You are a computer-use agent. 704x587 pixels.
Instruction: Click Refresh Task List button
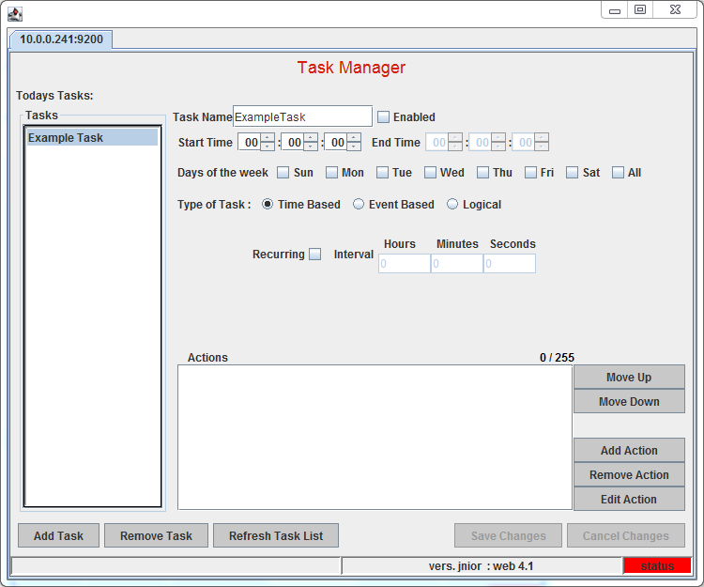[276, 535]
